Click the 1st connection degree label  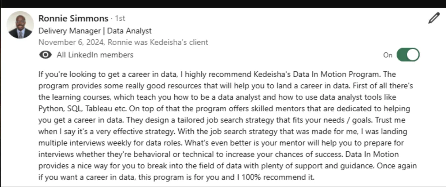[x=120, y=18]
